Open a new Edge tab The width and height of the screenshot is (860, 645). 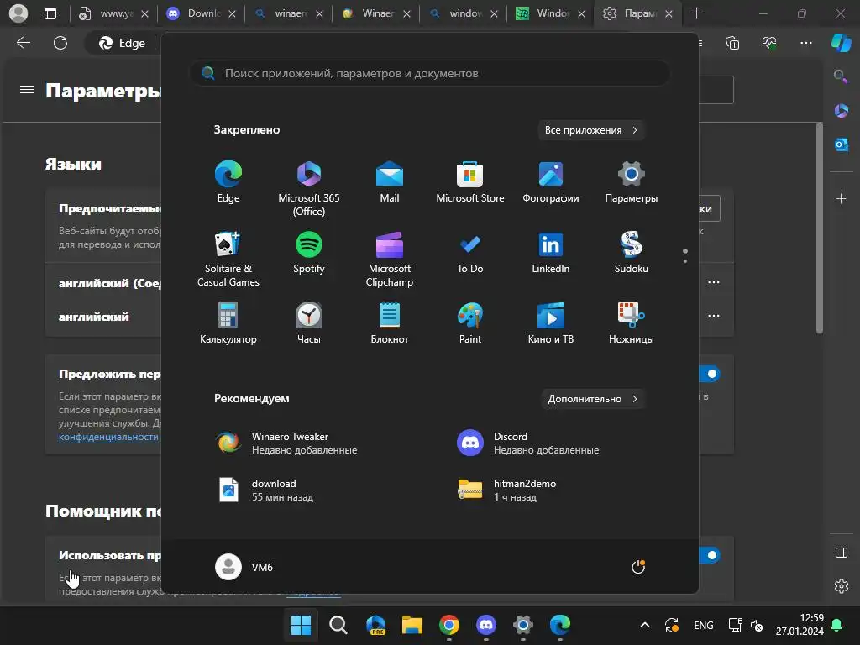[x=696, y=13]
